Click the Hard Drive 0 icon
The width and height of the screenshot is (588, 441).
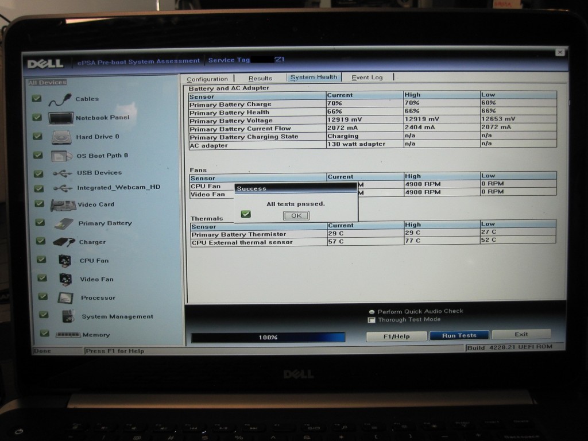click(x=61, y=137)
